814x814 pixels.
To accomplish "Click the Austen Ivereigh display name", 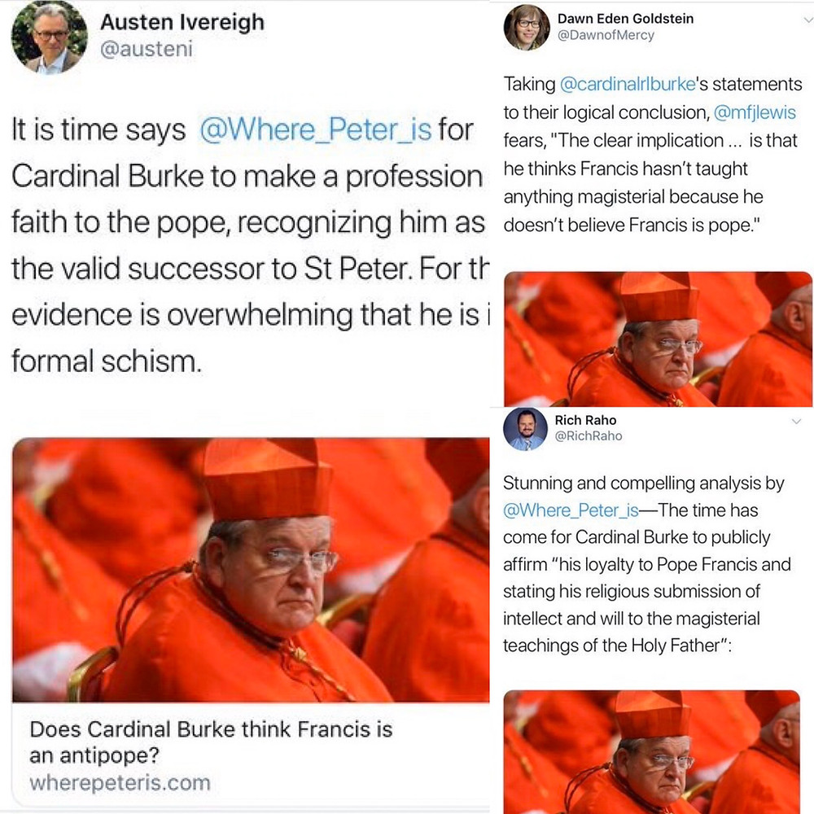I will coord(182,22).
